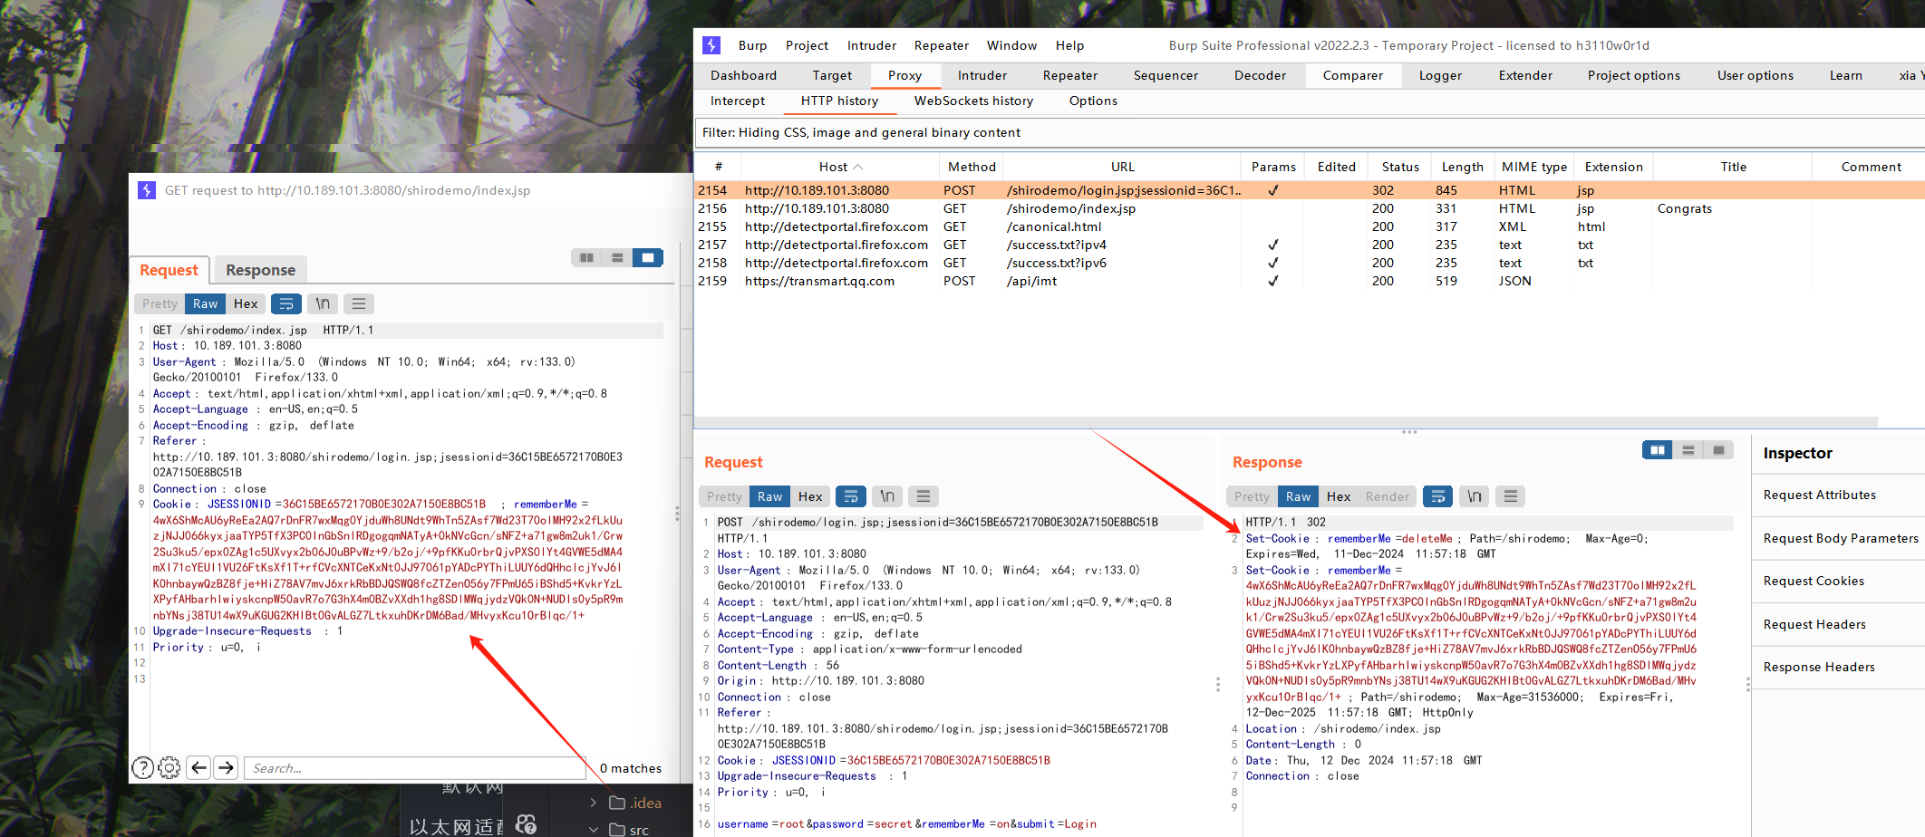Toggle word wrap icon in main Request panel
The width and height of the screenshot is (1925, 837).
[x=850, y=496]
